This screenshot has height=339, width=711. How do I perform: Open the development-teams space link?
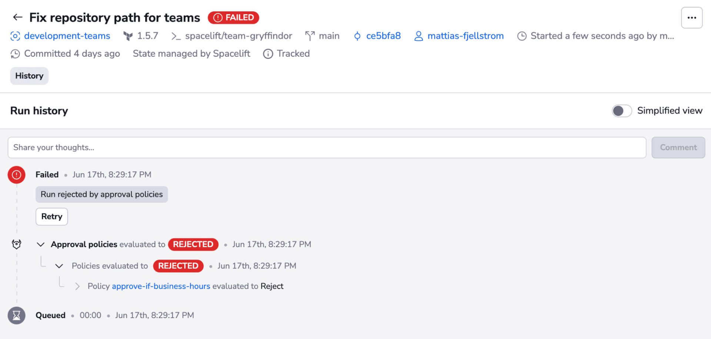tap(67, 36)
